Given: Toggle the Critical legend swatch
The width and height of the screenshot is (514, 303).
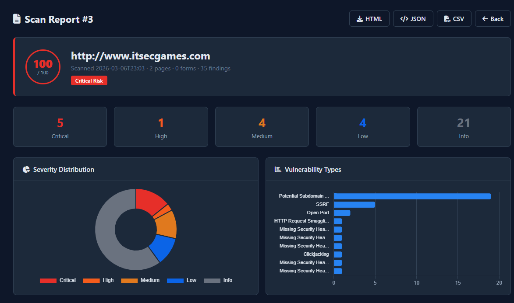Looking at the screenshot, I should click(48, 280).
